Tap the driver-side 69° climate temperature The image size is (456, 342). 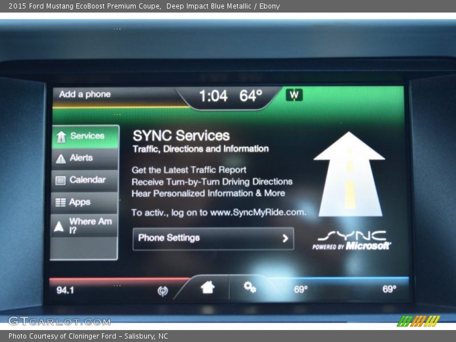[x=300, y=290]
